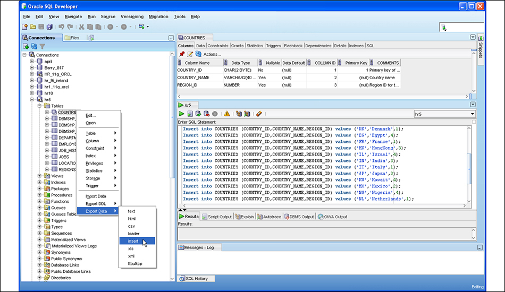This screenshot has height=292, width=505.
Task: Click the Refresh icon beside Actions
Action: pyautogui.click(x=198, y=54)
